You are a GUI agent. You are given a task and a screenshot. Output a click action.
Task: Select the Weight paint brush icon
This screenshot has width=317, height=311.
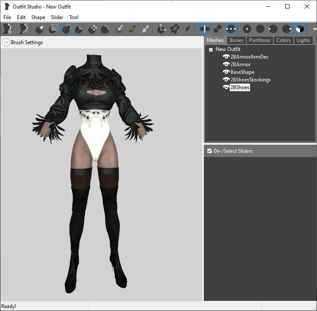point(119,29)
